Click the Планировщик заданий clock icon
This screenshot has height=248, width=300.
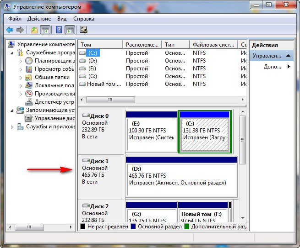pos(29,61)
